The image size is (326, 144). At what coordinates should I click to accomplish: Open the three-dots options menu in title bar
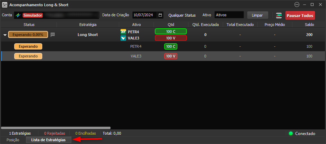[297, 4]
